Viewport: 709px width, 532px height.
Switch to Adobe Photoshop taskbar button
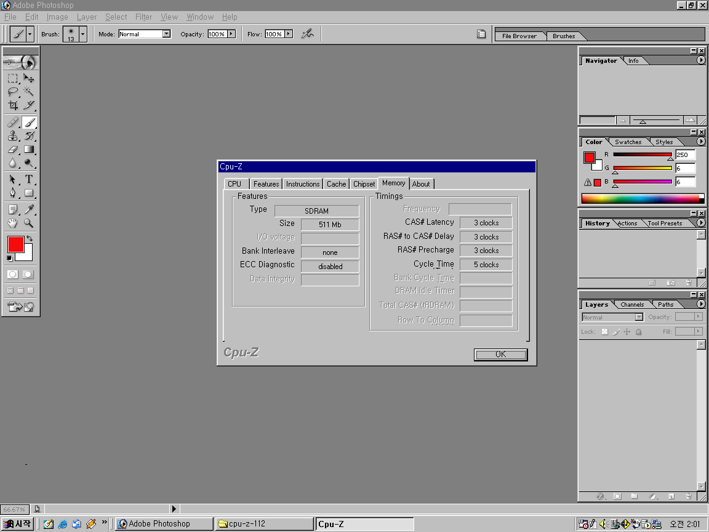click(164, 524)
